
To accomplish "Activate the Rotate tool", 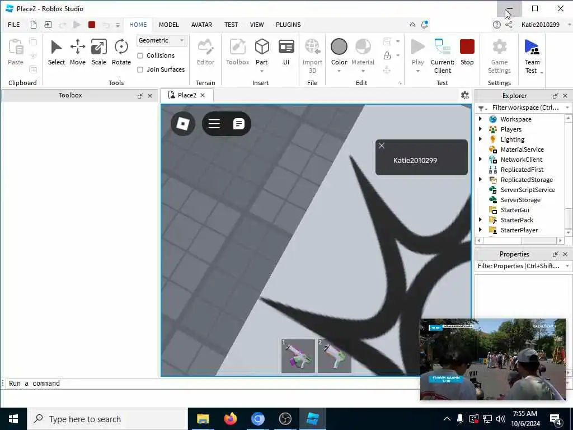I will [121, 52].
